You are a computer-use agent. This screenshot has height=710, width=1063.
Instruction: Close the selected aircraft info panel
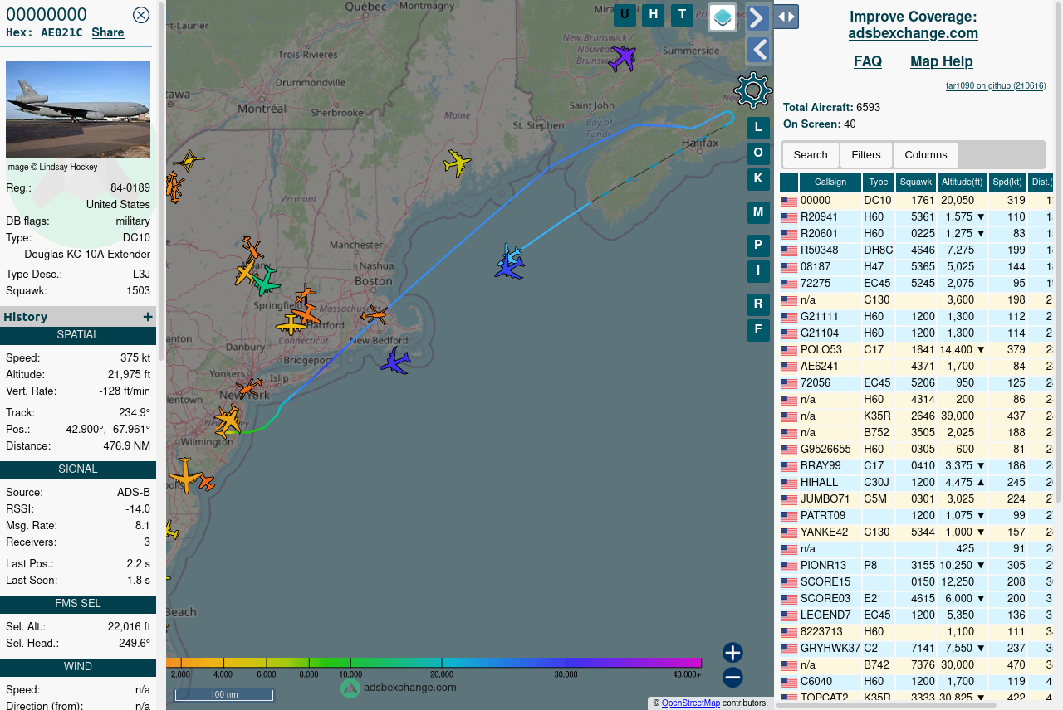(141, 15)
